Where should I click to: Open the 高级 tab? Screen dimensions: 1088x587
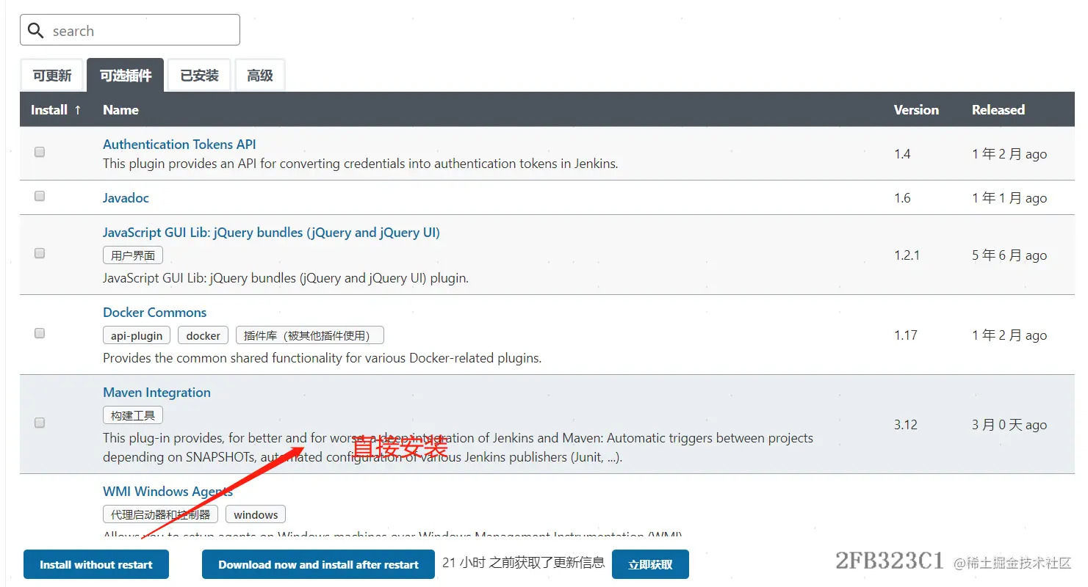click(260, 76)
